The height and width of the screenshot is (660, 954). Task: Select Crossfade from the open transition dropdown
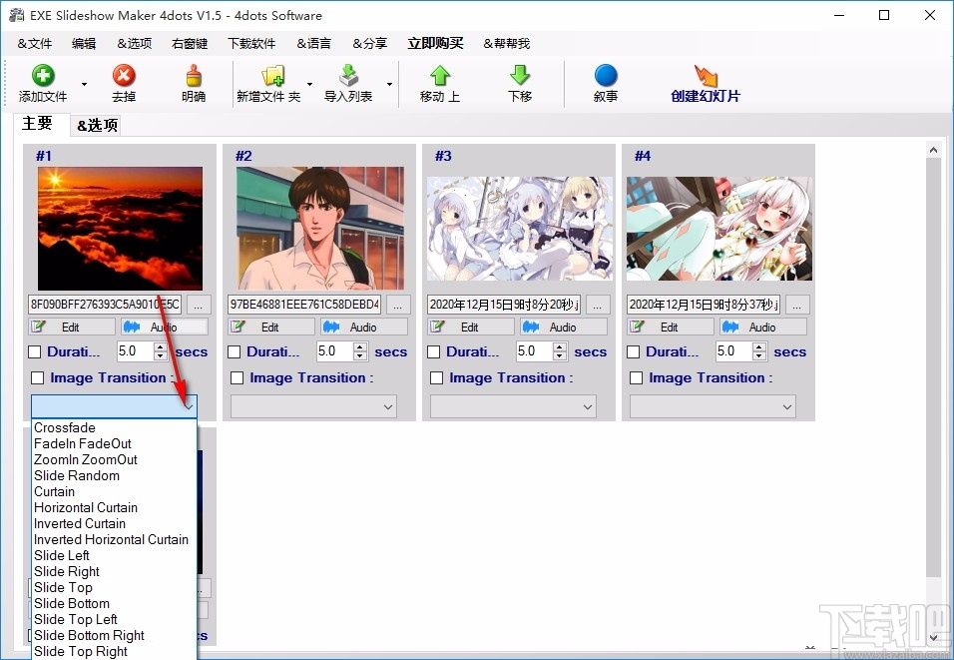pyautogui.click(x=64, y=427)
